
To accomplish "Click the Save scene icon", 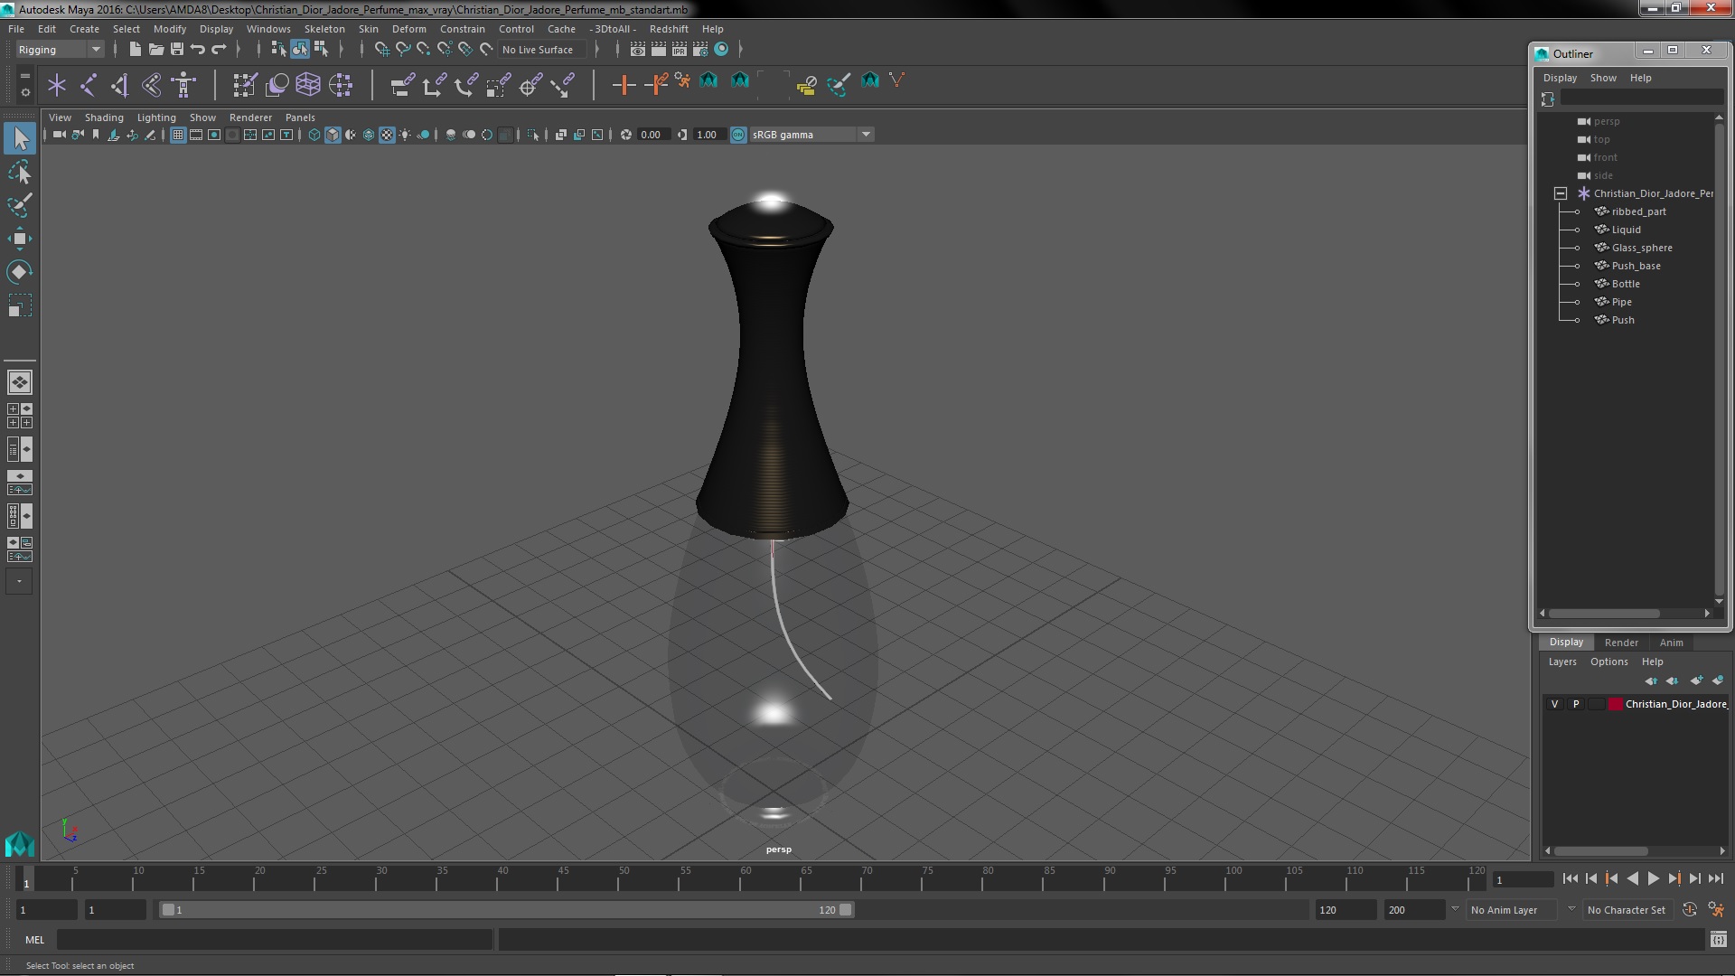I will coord(177,50).
